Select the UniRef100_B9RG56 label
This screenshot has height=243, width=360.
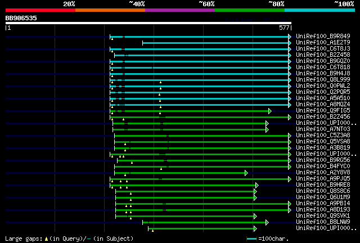click(323, 160)
